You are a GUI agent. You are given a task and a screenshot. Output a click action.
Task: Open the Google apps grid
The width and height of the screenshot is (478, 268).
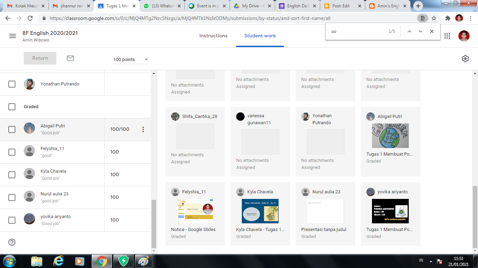447,36
